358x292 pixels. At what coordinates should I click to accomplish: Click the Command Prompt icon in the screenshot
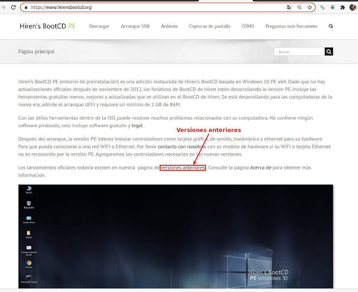[x=29, y=279]
